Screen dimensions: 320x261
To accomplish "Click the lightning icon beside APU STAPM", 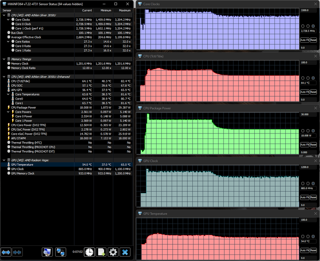I will [x=9, y=138].
